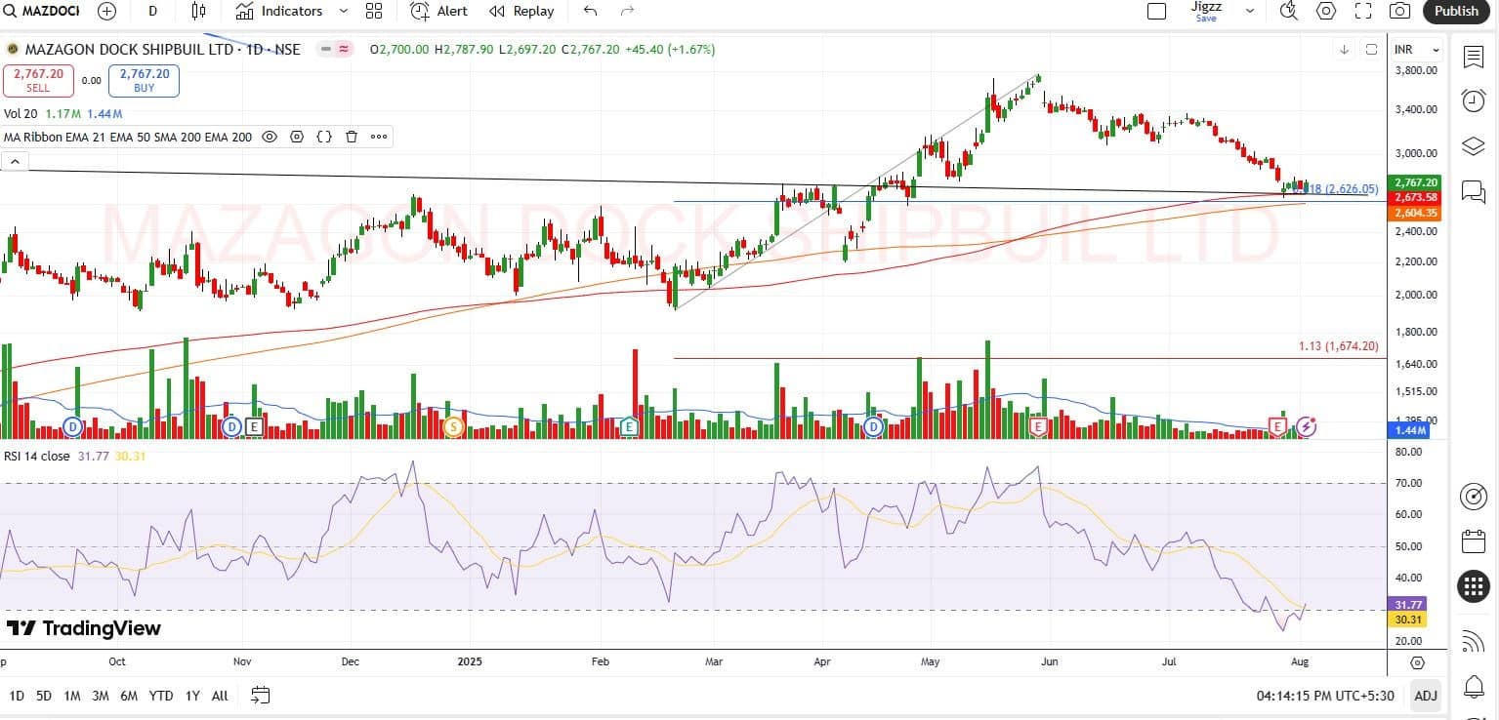Click the Publish button
The height and width of the screenshot is (720, 1499).
[x=1456, y=11]
